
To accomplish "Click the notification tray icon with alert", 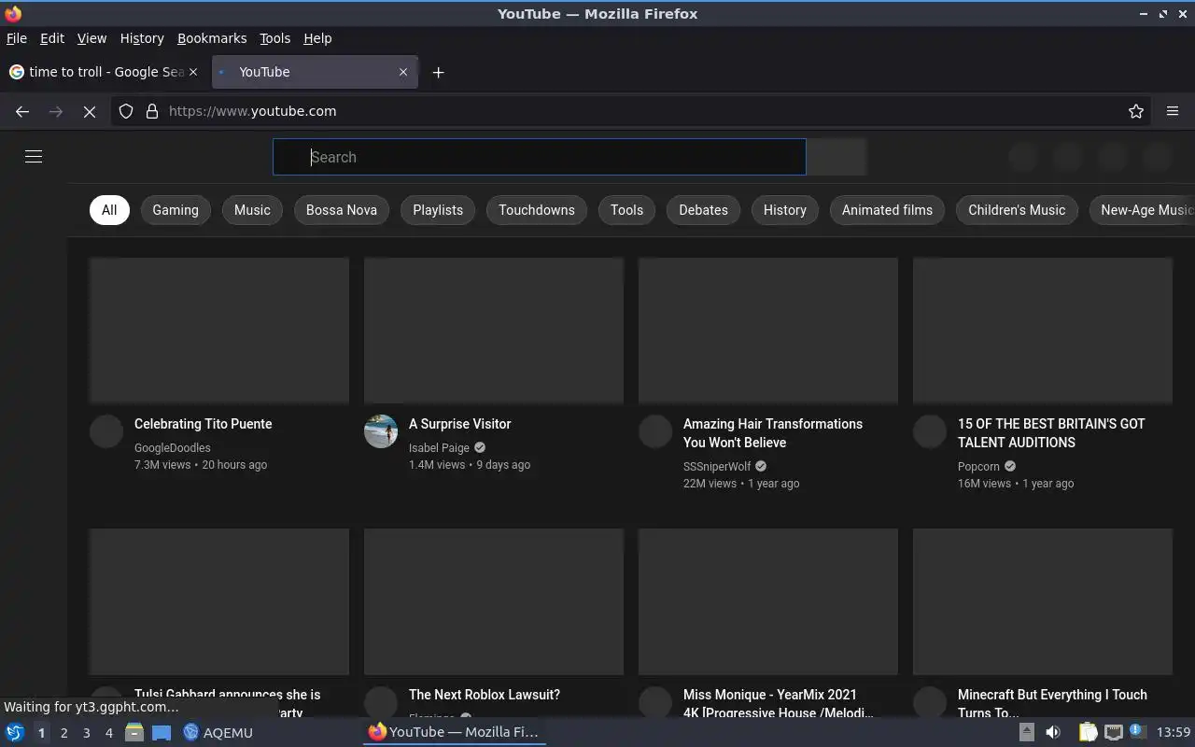I will click(1137, 731).
